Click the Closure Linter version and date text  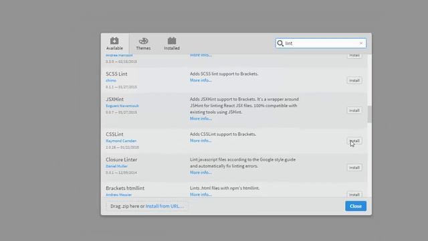[121, 173]
